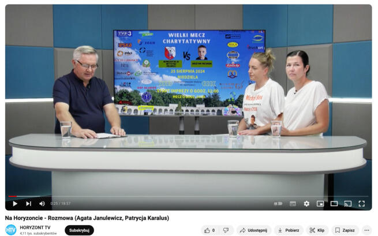Subscribe with the Subskrybuj button

79,230
